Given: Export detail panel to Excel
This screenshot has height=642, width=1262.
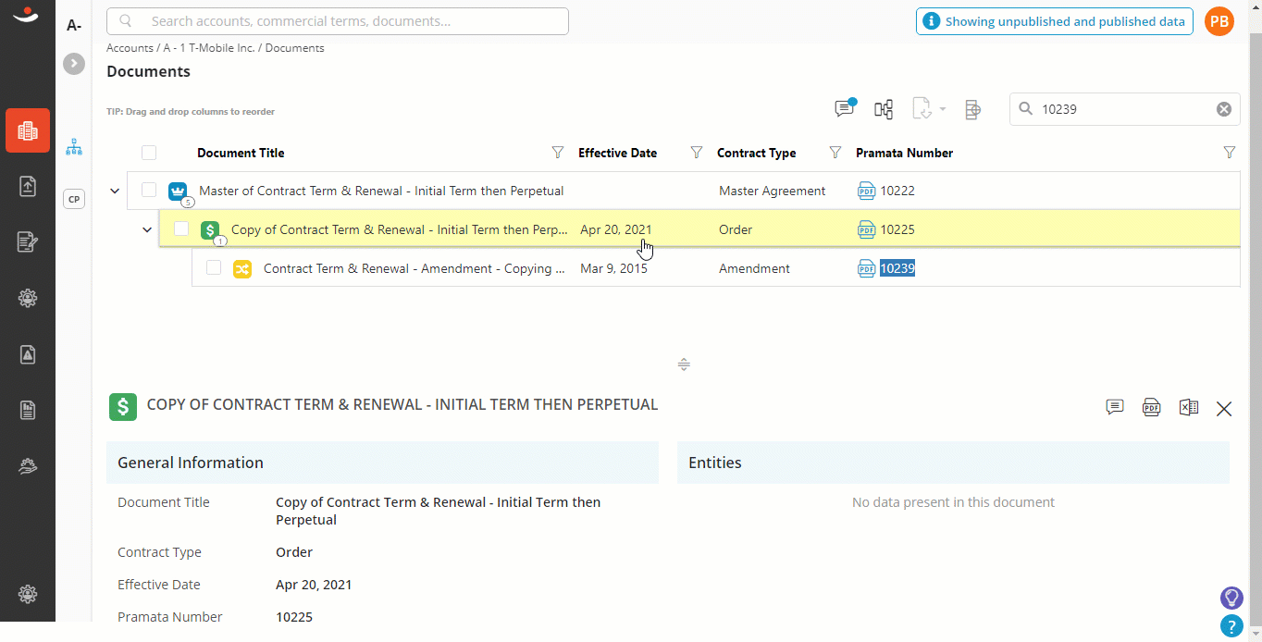Looking at the screenshot, I should (x=1189, y=407).
